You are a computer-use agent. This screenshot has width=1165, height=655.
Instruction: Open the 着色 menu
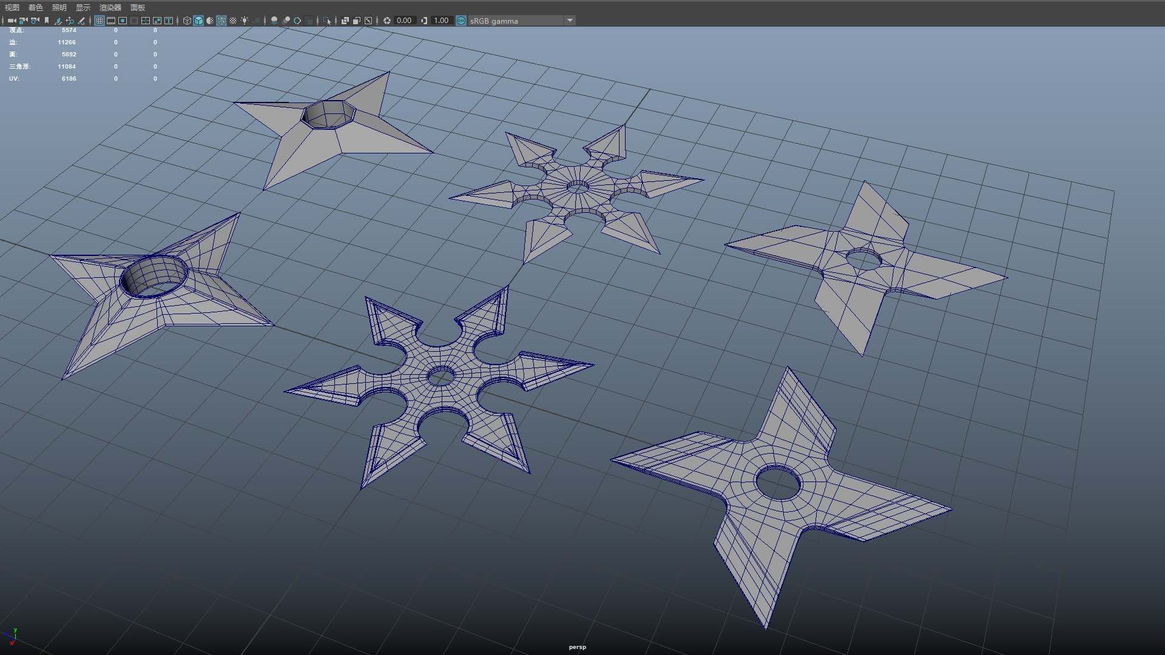(36, 7)
